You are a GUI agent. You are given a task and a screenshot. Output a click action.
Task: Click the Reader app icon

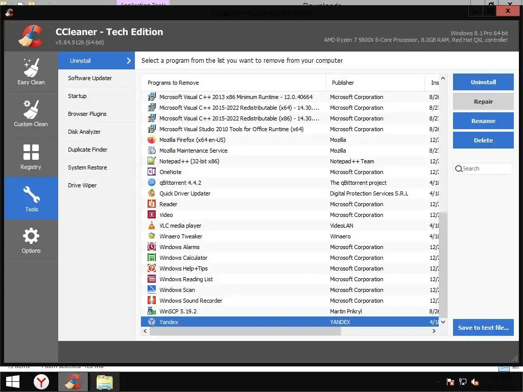pyautogui.click(x=151, y=204)
